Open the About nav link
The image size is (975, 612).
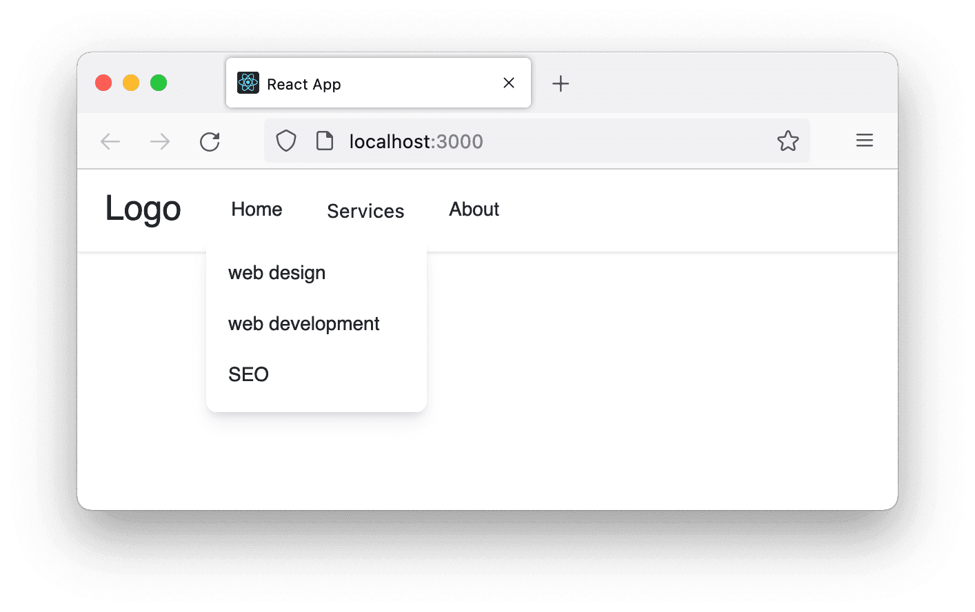click(x=474, y=210)
